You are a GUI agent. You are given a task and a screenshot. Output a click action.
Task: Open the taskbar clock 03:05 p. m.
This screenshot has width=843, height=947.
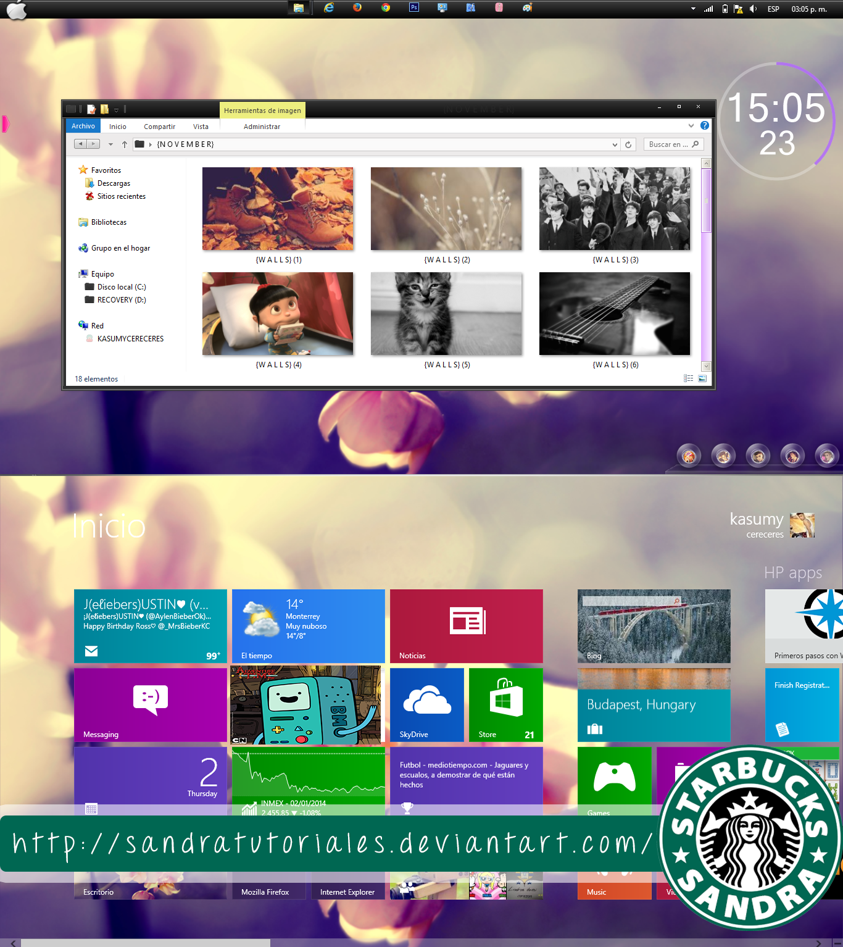tap(809, 9)
